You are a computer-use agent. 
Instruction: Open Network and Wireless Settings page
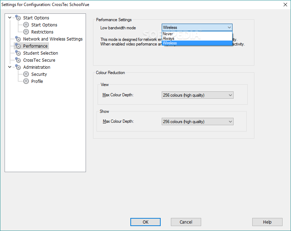click(x=53, y=39)
